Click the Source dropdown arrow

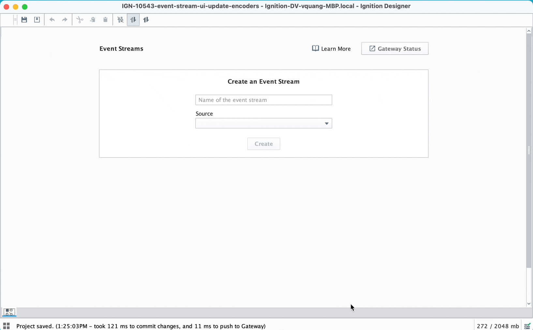[326, 123]
